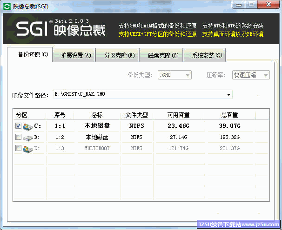Click the image path field E:\GHOST\C_BAK.GHO

coord(143,94)
